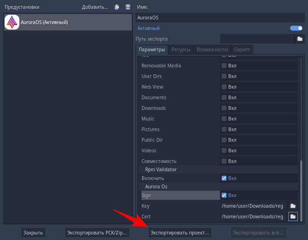Viewport: 308px width, 240px height.
Task: Click the Public Dir label
Action: 152,140
